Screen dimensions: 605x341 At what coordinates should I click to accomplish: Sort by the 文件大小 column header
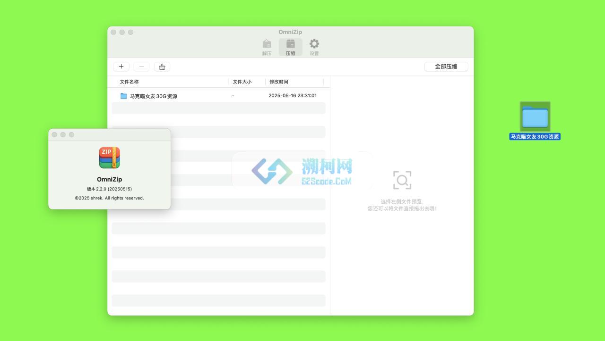tap(242, 82)
